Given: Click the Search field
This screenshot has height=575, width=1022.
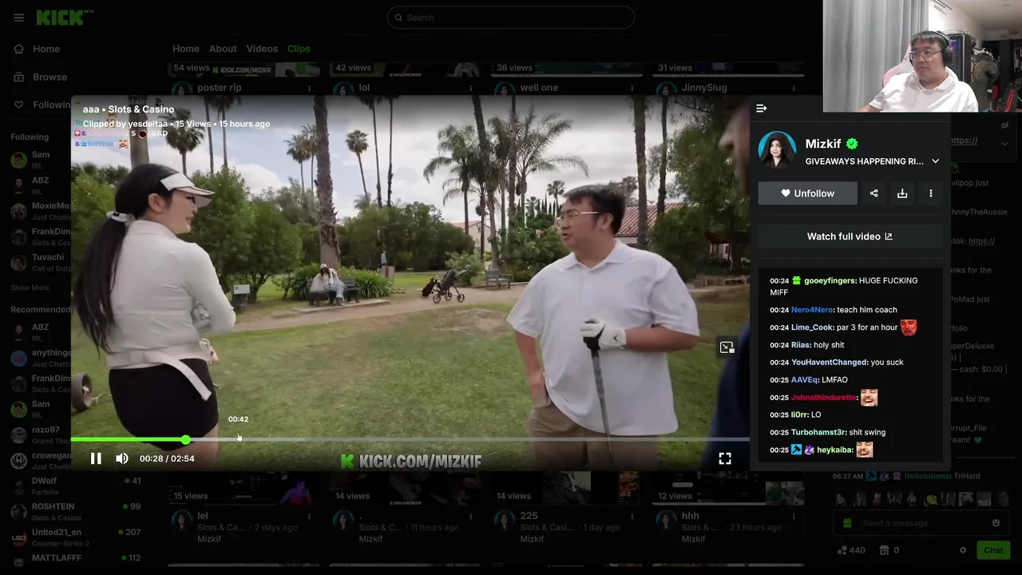Looking at the screenshot, I should point(511,18).
